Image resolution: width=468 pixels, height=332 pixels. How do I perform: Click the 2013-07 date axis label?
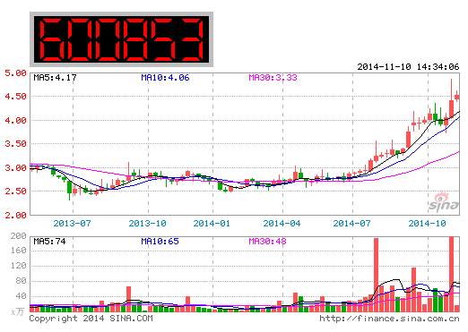[x=72, y=223]
